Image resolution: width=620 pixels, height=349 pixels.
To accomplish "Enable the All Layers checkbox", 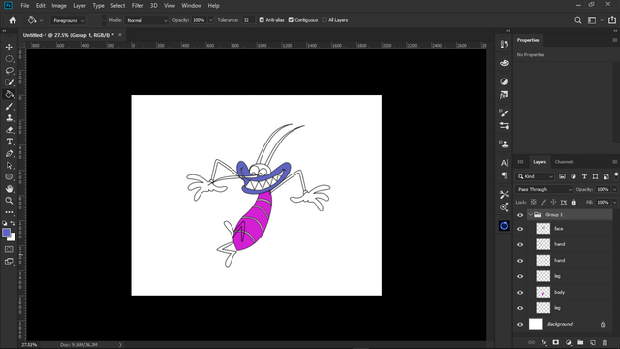I will [325, 20].
